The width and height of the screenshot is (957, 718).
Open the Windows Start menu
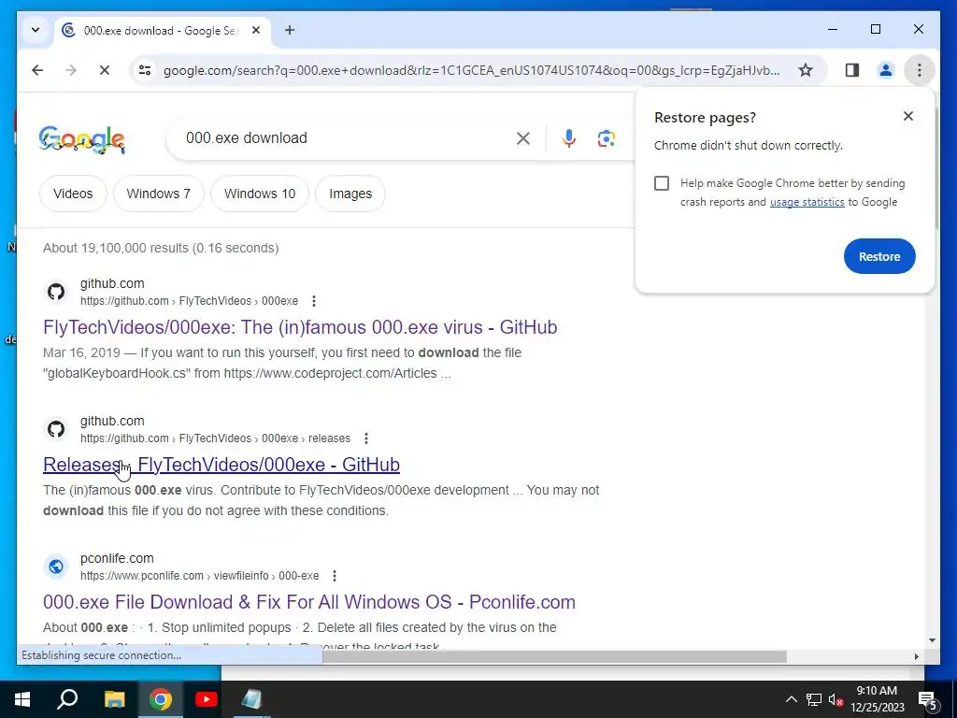22,699
